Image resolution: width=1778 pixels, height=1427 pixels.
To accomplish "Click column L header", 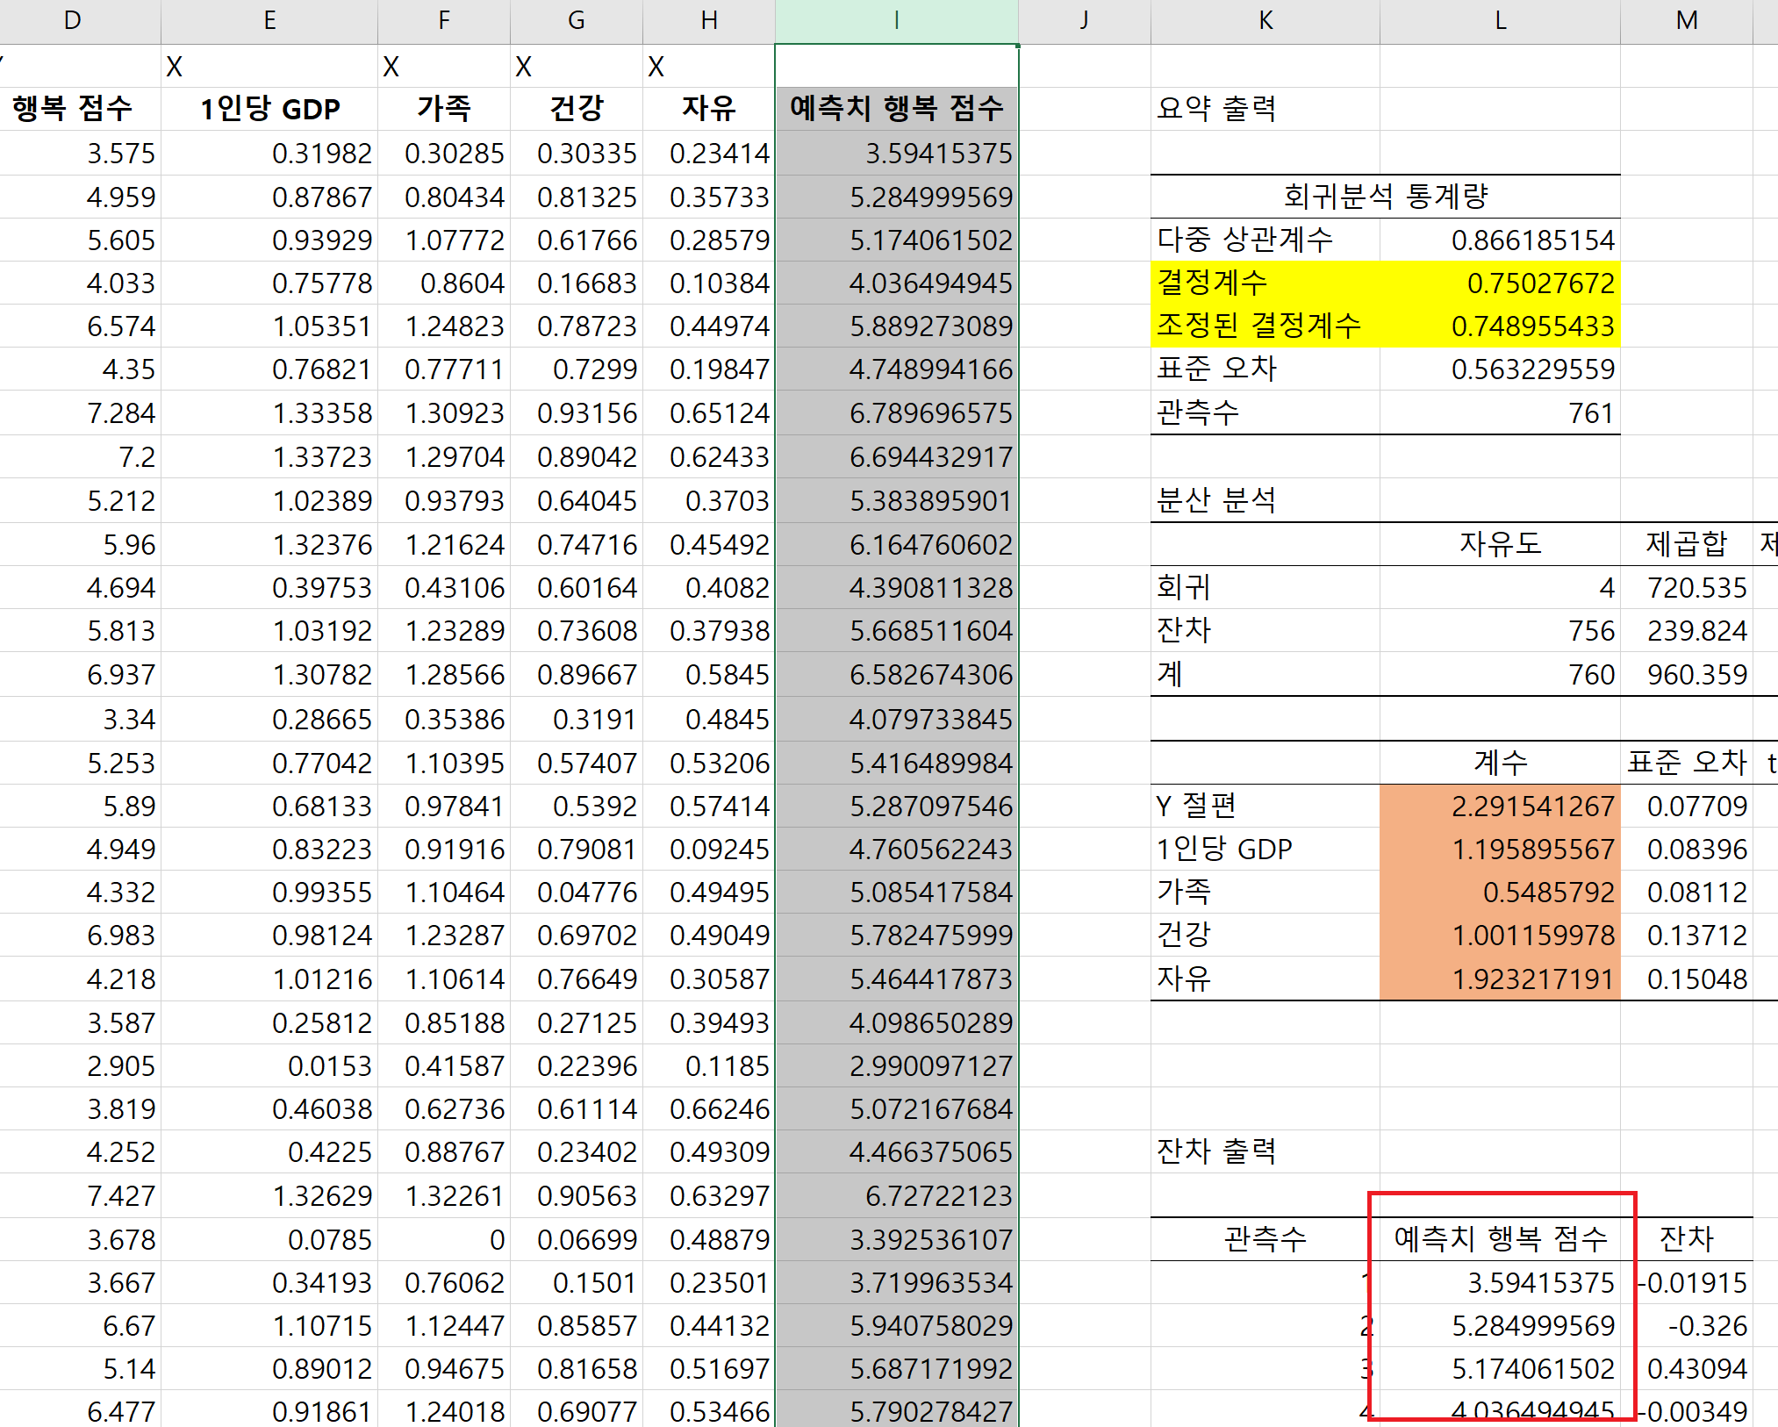I will (1500, 21).
